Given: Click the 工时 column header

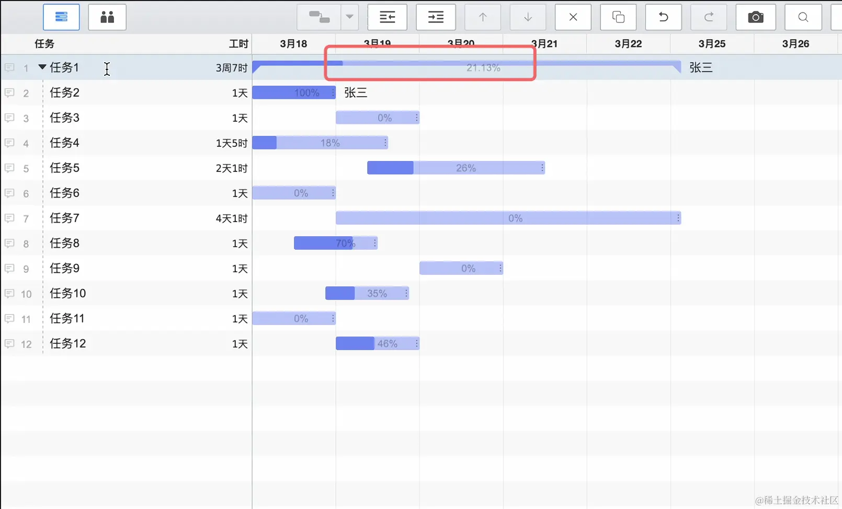Looking at the screenshot, I should [238, 44].
